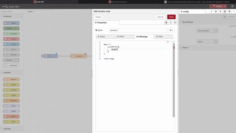This screenshot has width=236, height=133.
Task: Select the range node in palette
Action: pos(11,95)
